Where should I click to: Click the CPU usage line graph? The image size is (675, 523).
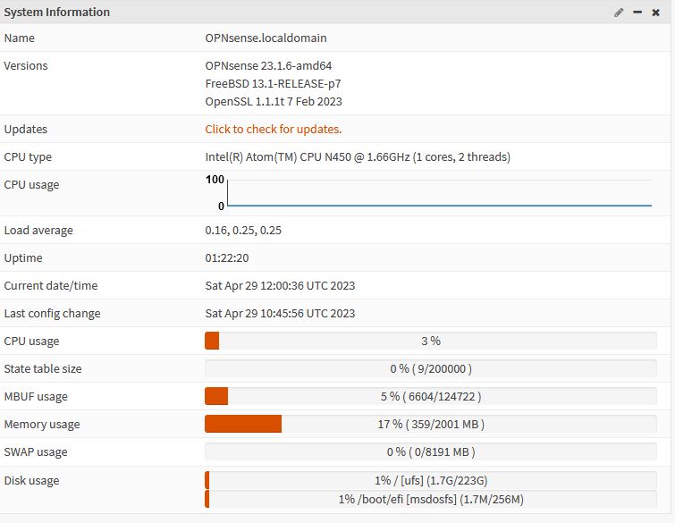coord(429,192)
